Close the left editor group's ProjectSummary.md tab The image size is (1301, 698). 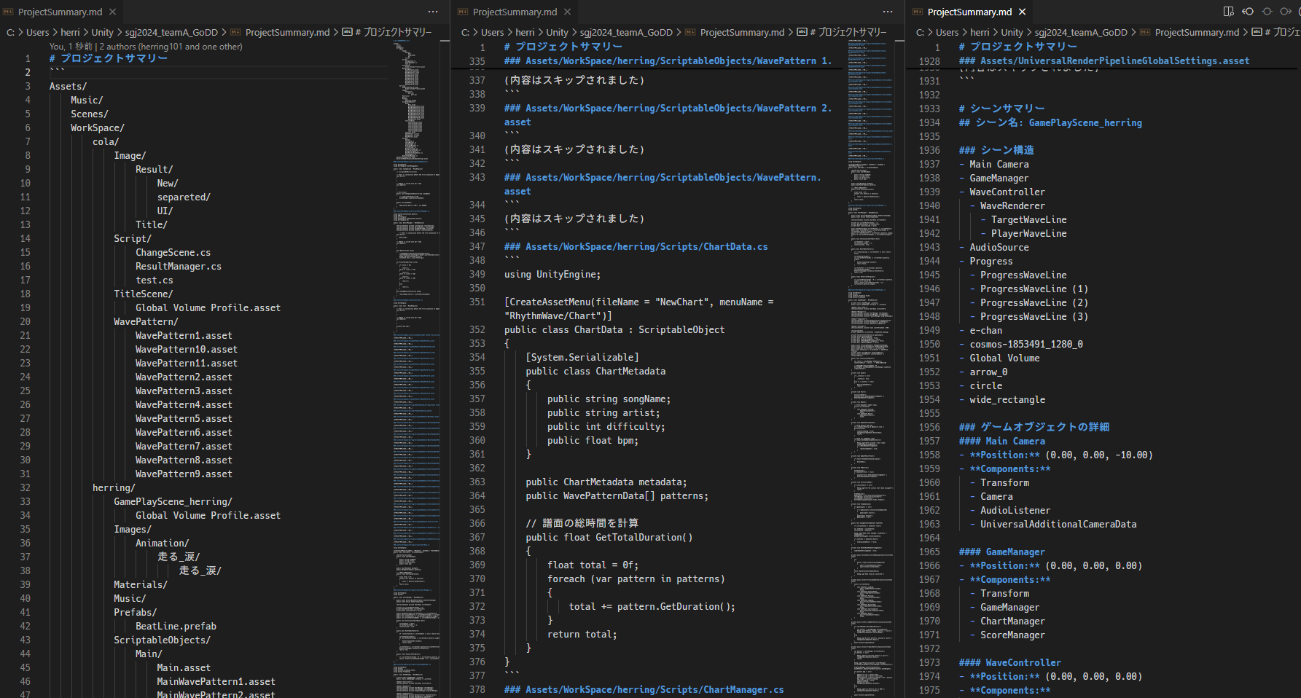tap(112, 12)
